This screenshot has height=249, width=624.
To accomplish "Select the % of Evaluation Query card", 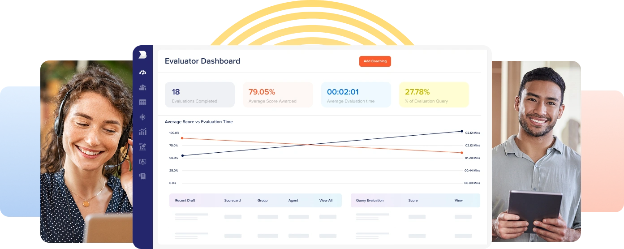I will pyautogui.click(x=434, y=95).
